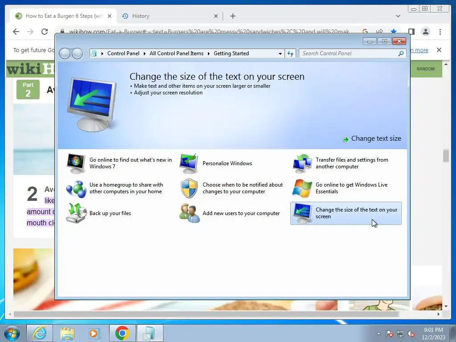The height and width of the screenshot is (342, 456).
Task: Click the Control Panel breadcrumb
Action: (123, 53)
